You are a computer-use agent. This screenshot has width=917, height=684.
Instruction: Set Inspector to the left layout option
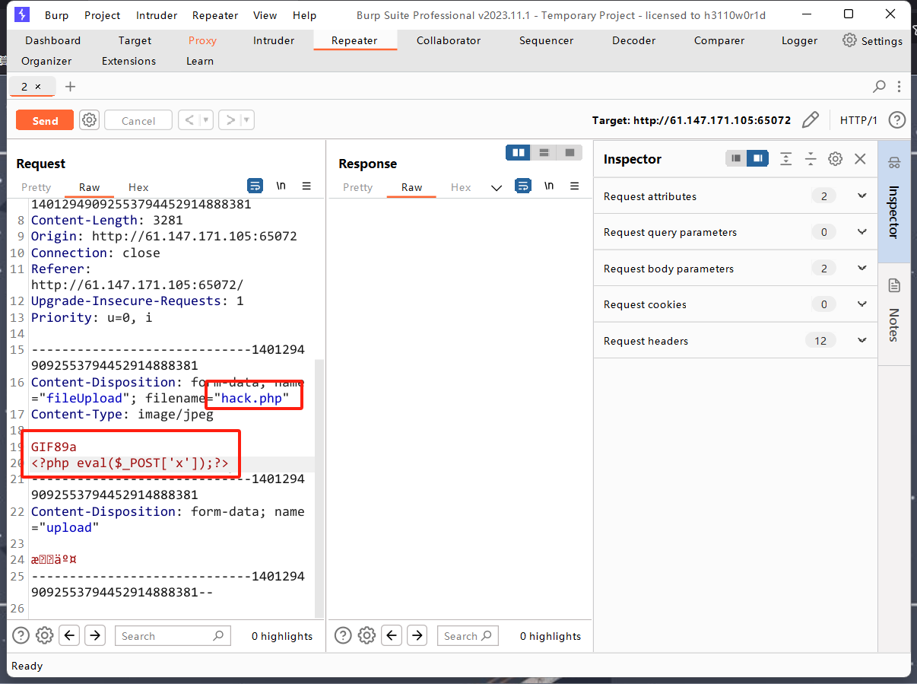click(x=735, y=159)
